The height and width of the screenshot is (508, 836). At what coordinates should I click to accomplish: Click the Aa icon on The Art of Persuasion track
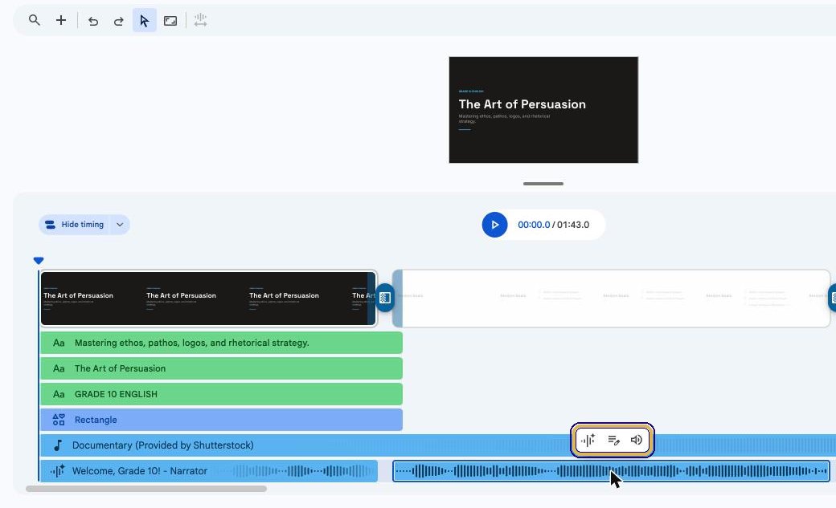pyautogui.click(x=59, y=368)
